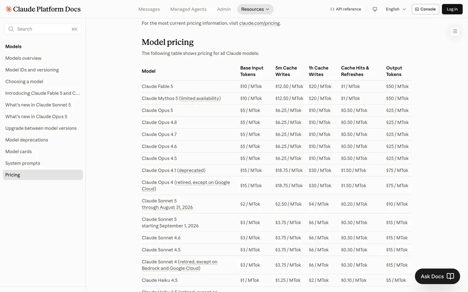The height and width of the screenshot is (292, 468).
Task: Click the Log in button
Action: tap(452, 9)
